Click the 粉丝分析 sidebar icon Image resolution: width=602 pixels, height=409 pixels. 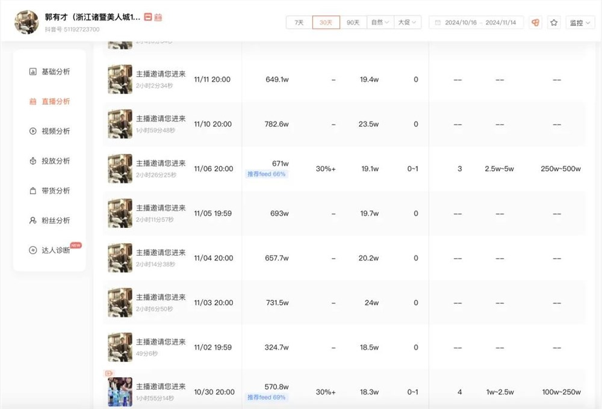tap(33, 220)
